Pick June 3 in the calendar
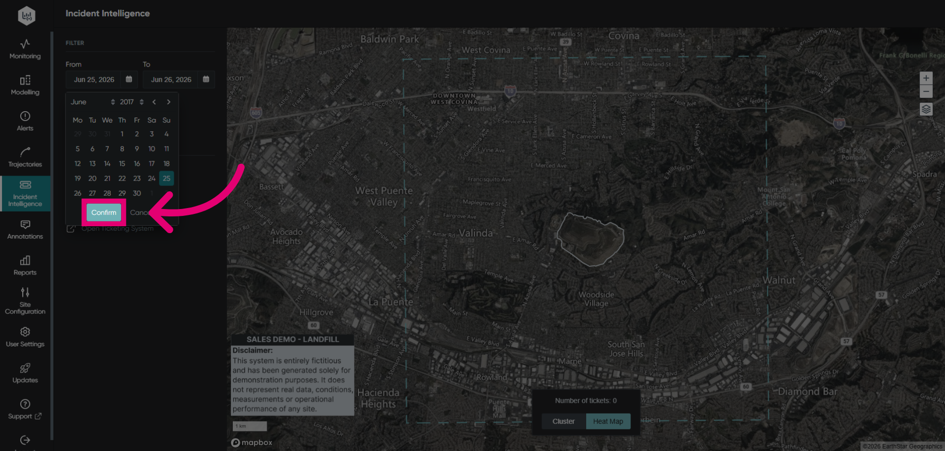This screenshot has width=945, height=451. 152,134
